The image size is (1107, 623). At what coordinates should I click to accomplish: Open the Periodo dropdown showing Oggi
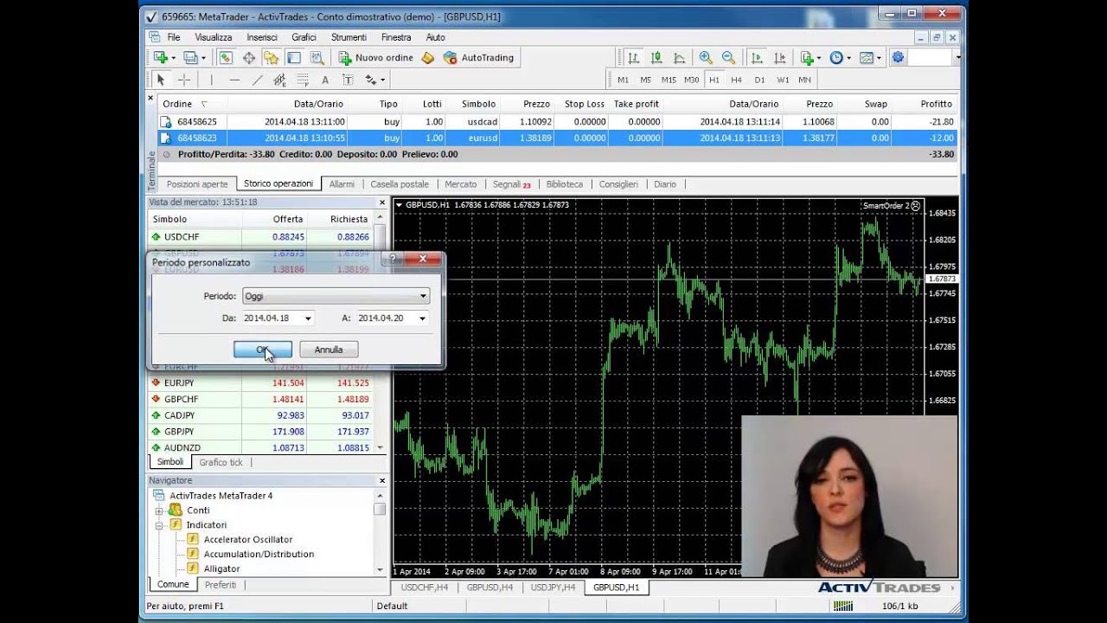[x=336, y=296]
